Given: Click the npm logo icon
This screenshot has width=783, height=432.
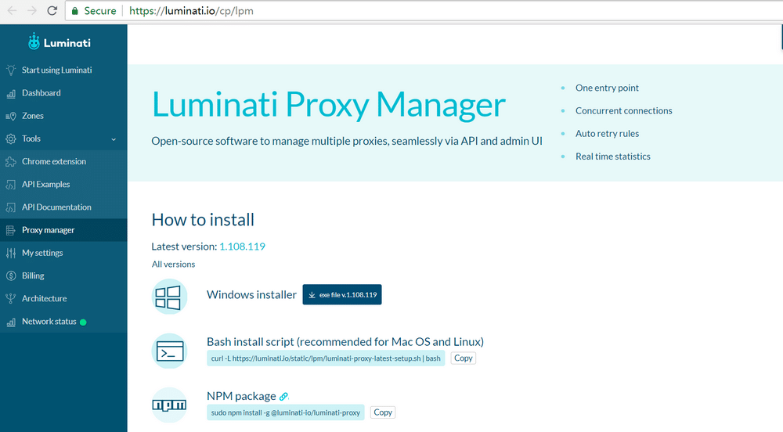Looking at the screenshot, I should (169, 405).
